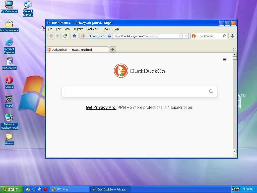Show the list of all tabs
Image resolution: width=257 pixels, height=193 pixels.
tap(234, 50)
